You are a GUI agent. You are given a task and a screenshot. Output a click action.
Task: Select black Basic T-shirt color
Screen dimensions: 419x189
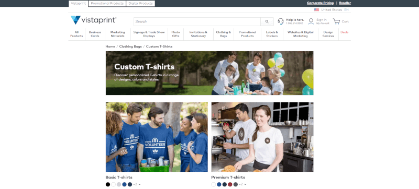108,184
